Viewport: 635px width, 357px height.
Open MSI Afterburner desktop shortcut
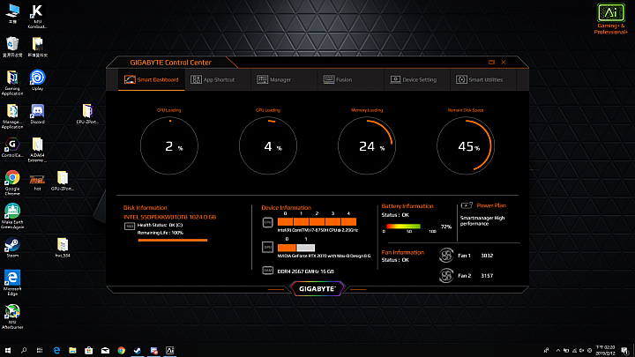(12, 316)
